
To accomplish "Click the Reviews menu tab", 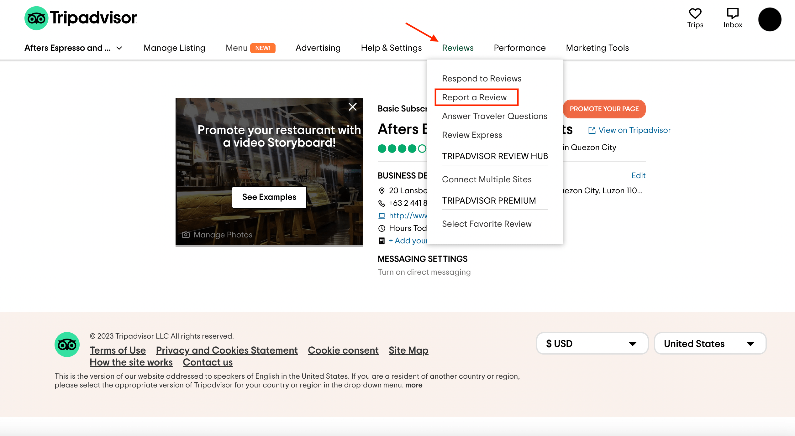I will (x=458, y=48).
